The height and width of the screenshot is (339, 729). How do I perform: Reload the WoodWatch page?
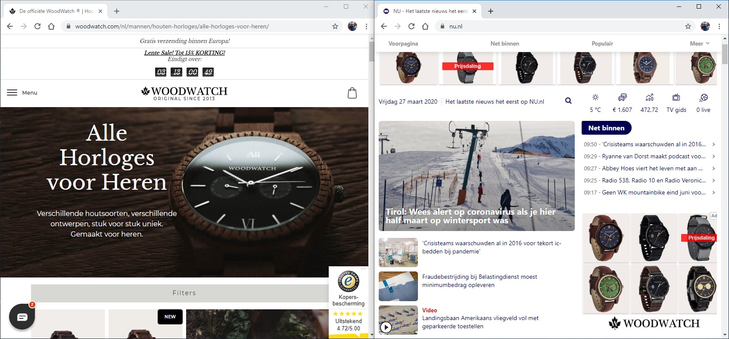(x=37, y=26)
